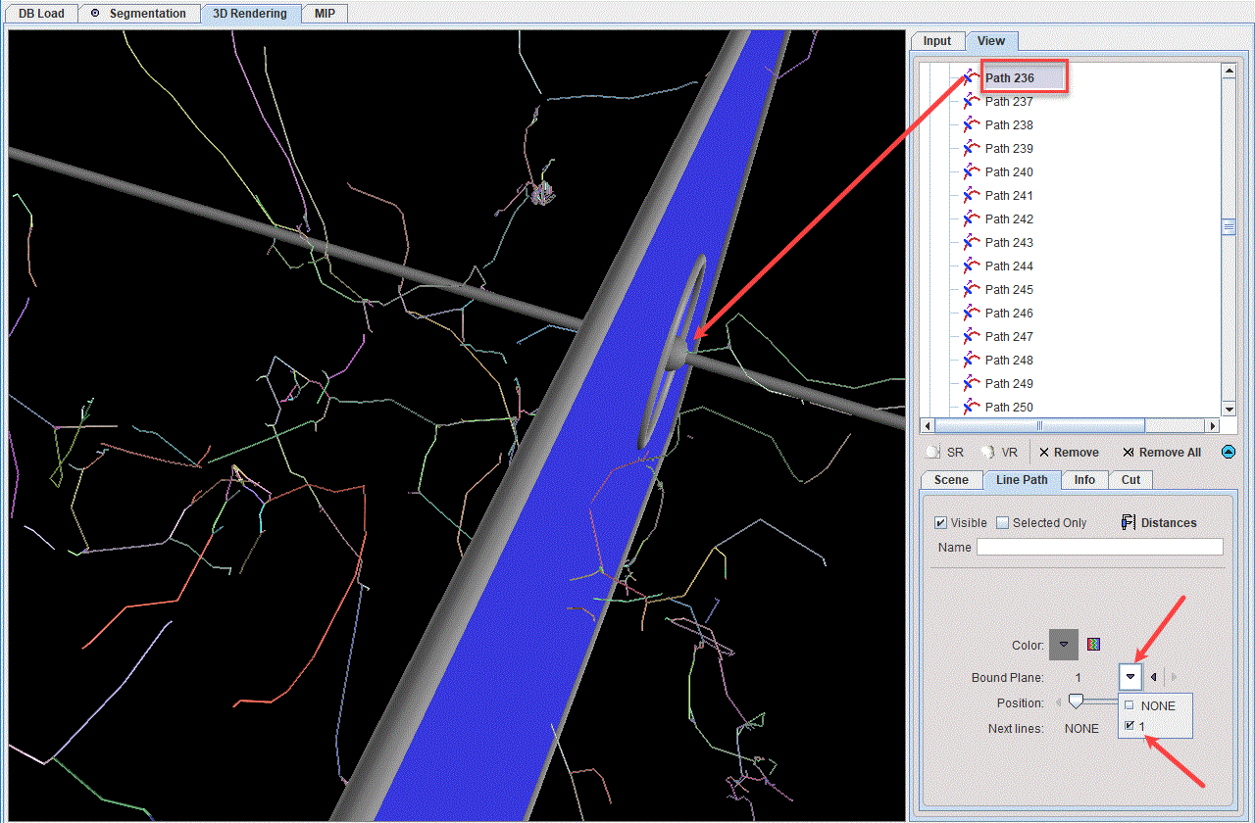This screenshot has width=1255, height=823.
Task: Enable the Selected Only checkbox
Action: pyautogui.click(x=1002, y=522)
